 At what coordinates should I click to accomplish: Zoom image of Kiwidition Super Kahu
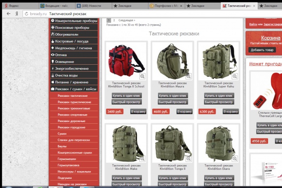click(x=235, y=76)
